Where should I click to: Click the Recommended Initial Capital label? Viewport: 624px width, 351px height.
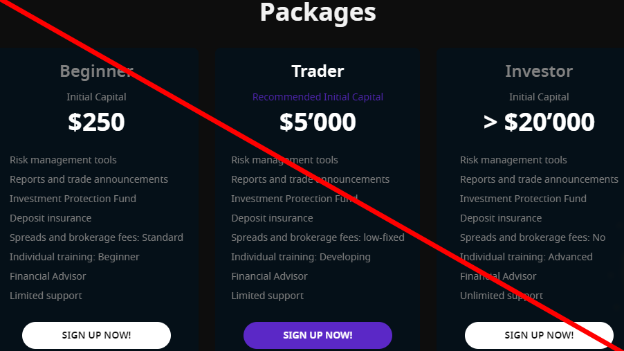coord(318,97)
